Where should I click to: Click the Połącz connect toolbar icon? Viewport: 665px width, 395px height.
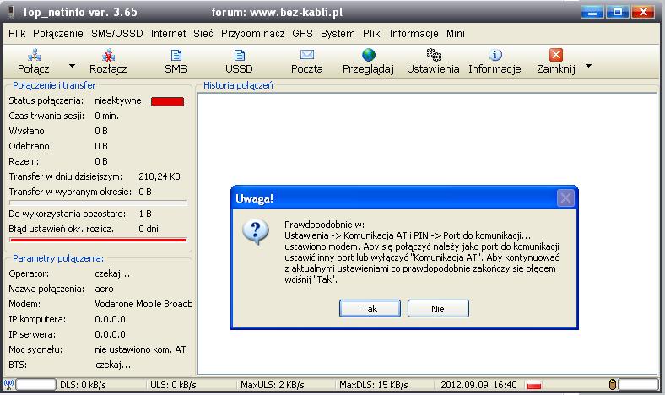[x=36, y=56]
